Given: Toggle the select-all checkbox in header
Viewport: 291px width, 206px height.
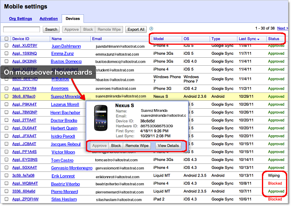Looking at the screenshot, I should point(6,39).
